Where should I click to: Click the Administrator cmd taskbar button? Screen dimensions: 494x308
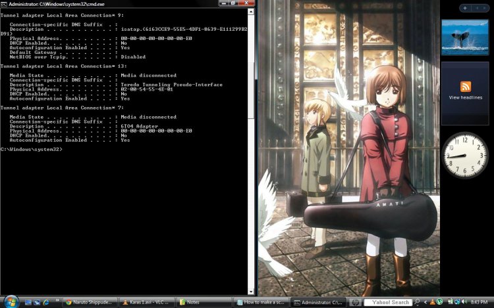(x=318, y=302)
